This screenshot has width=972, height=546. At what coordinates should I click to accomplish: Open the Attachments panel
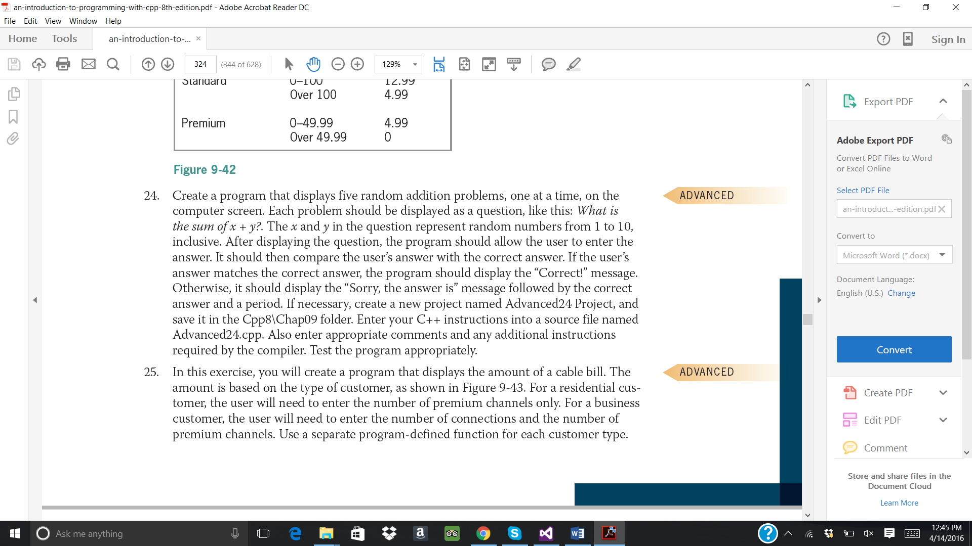[x=12, y=139]
